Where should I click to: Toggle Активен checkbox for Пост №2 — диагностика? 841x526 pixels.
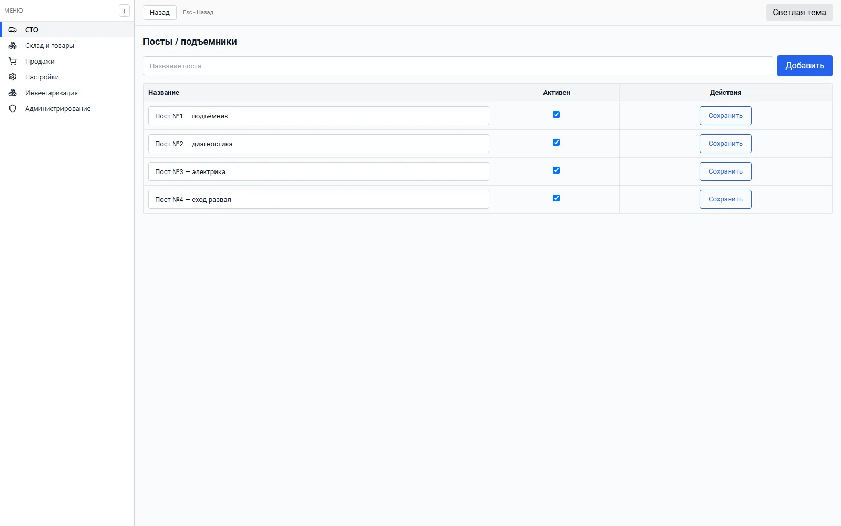tap(556, 143)
